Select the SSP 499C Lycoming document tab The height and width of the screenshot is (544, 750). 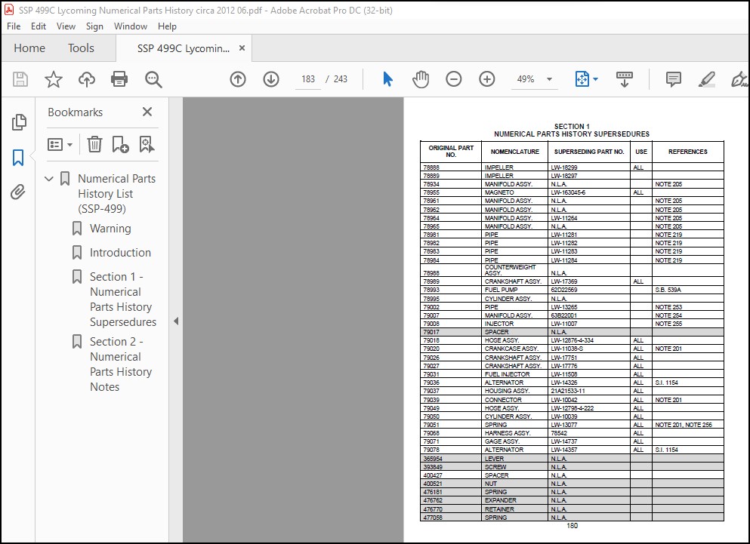(184, 48)
